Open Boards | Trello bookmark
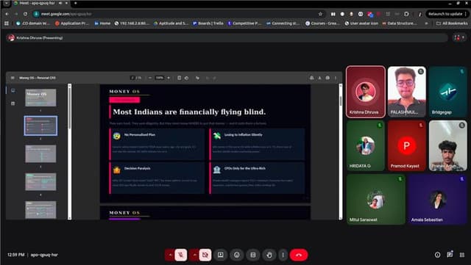The height and width of the screenshot is (265, 471). coord(208,23)
